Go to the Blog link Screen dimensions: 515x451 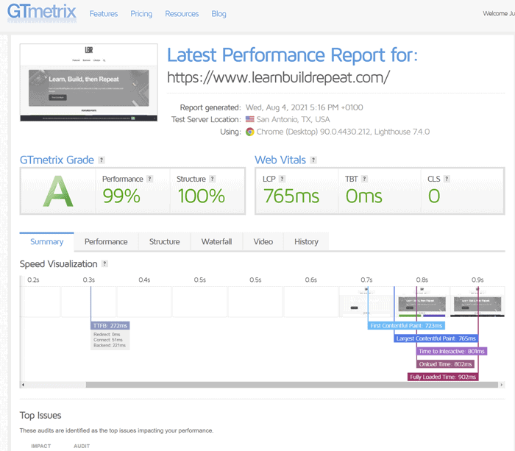coord(219,14)
